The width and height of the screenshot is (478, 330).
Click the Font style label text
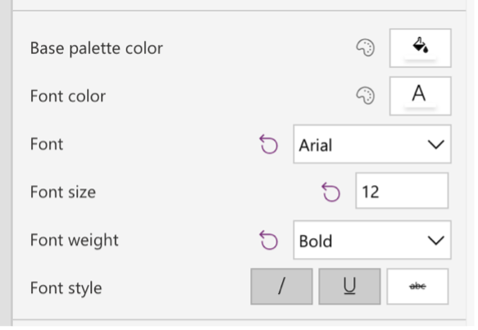tap(66, 288)
